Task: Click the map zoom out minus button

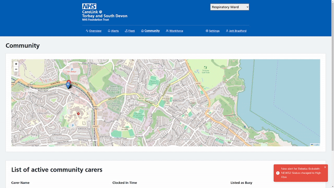Action: (16, 69)
